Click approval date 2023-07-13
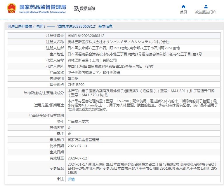This screenshot has height=186, width=224. (x=77, y=146)
